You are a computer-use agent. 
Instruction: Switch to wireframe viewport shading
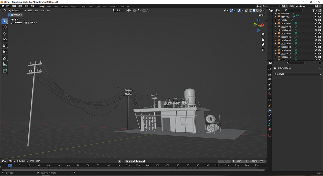pos(251,10)
